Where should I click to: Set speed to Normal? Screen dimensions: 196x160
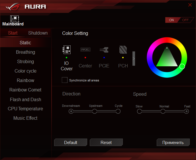coord(163,111)
